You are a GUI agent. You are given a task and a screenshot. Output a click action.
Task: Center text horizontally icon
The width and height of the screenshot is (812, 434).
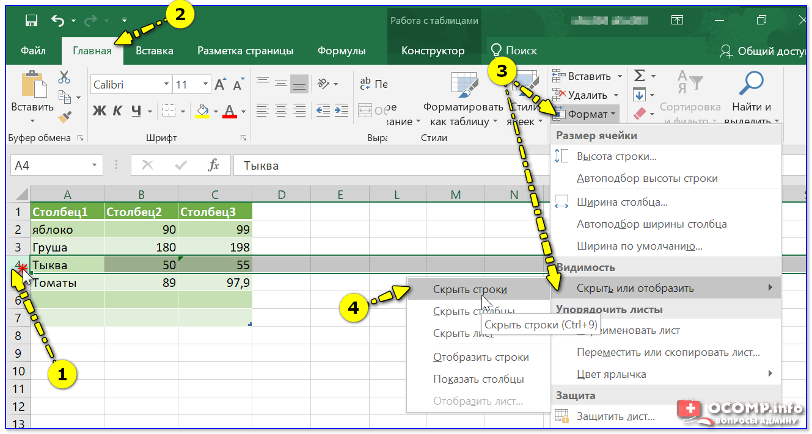[281, 110]
